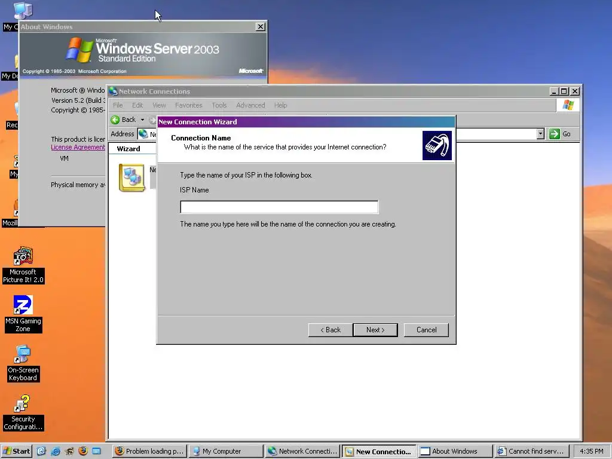Maximize the Network Connections window

[564, 91]
